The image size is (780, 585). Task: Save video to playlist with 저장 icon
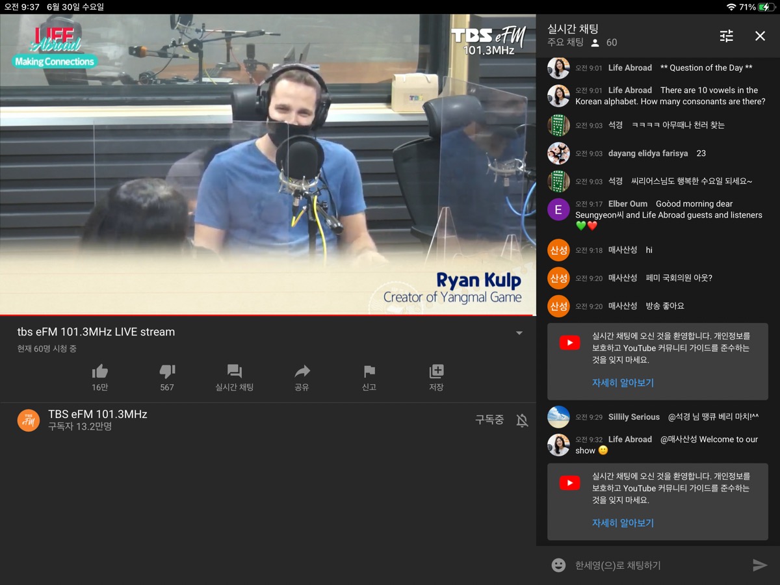[436, 371]
